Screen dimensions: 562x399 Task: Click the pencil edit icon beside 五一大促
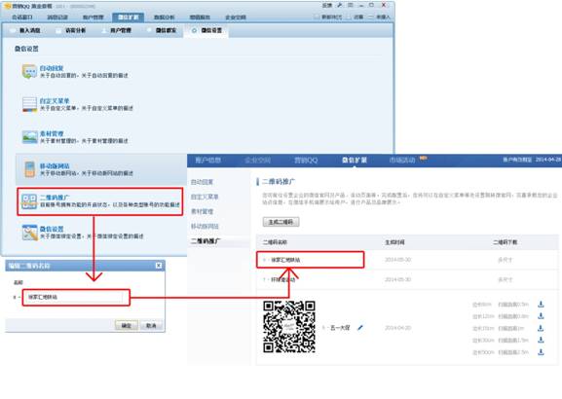click(x=360, y=327)
